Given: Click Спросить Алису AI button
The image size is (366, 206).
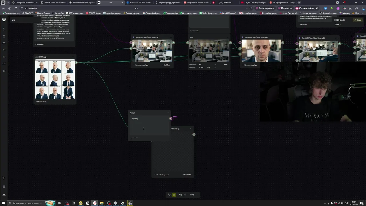Looking at the screenshot, I should [307, 8].
